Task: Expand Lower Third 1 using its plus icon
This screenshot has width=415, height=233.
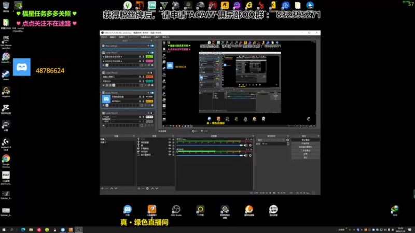Action: point(148,53)
